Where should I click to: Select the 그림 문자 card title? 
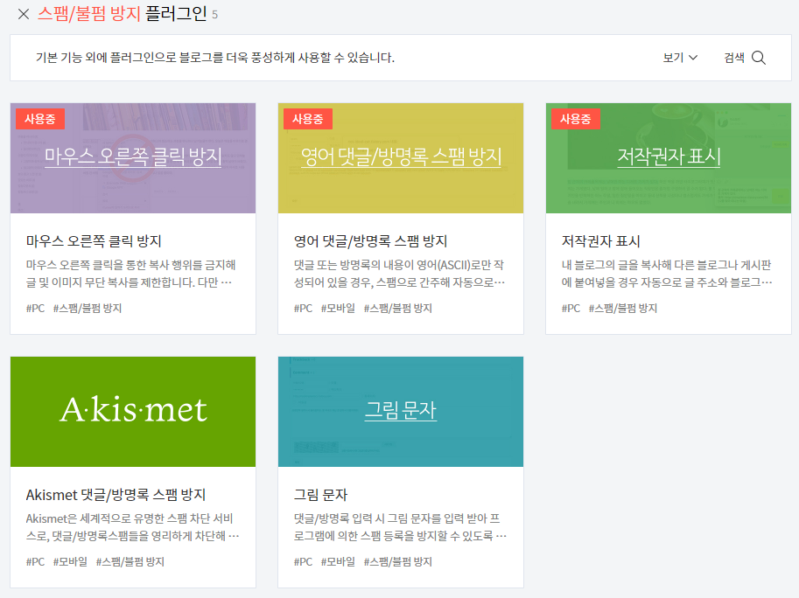320,494
